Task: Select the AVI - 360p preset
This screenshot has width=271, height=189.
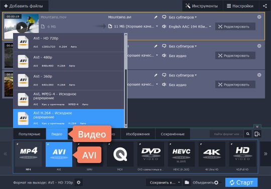Action: (69, 80)
